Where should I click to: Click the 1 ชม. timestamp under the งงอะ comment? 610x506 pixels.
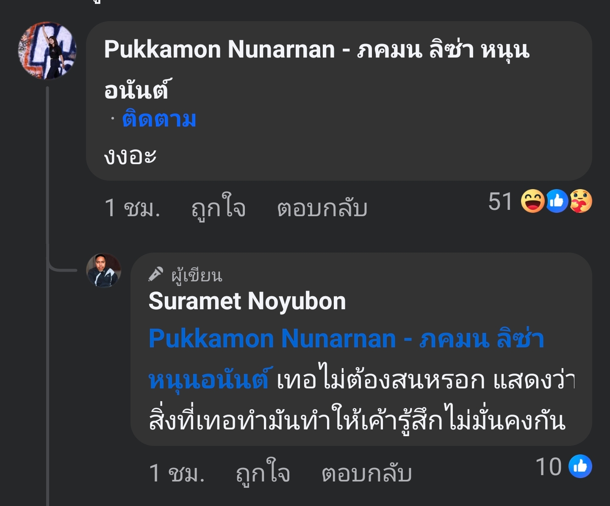(x=132, y=208)
